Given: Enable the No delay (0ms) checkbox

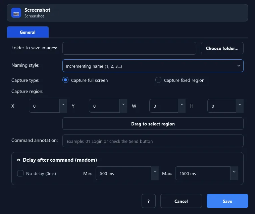Looking at the screenshot, I should click(x=20, y=173).
